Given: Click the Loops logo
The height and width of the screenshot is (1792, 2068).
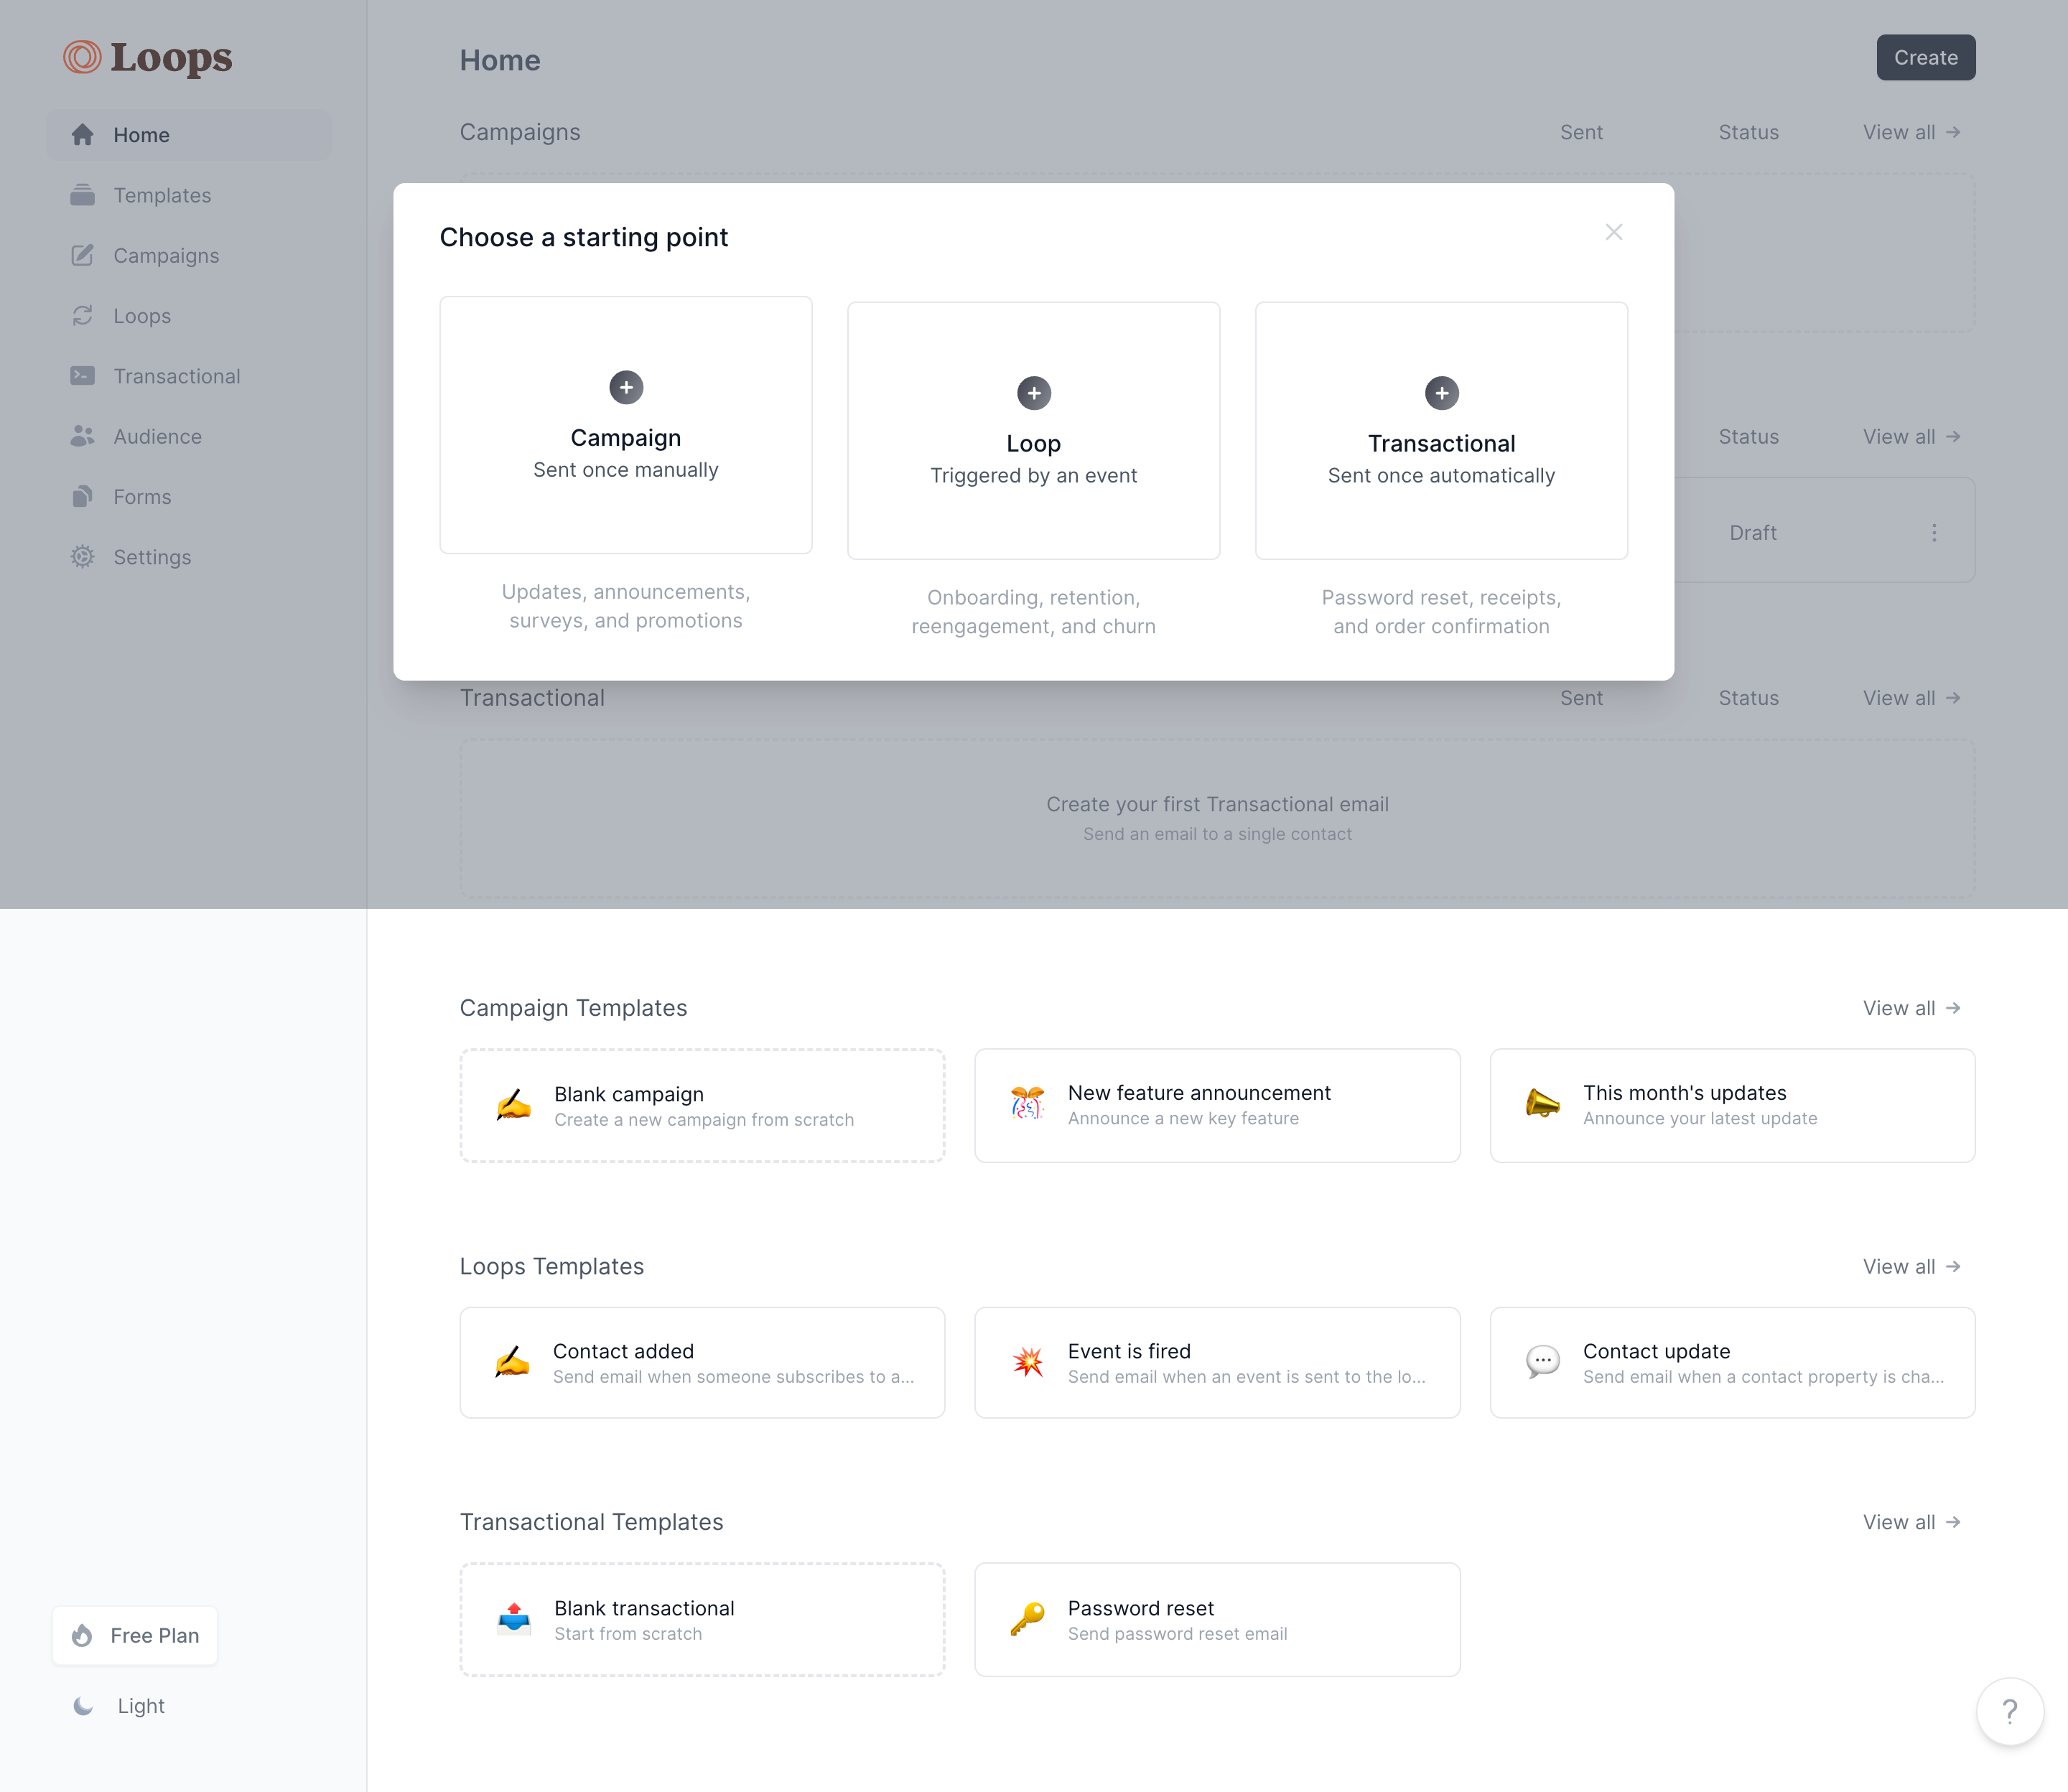Looking at the screenshot, I should tap(147, 57).
